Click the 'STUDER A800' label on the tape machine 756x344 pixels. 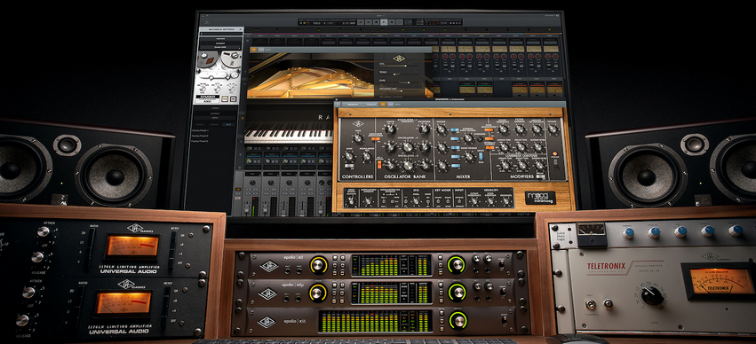point(207,98)
